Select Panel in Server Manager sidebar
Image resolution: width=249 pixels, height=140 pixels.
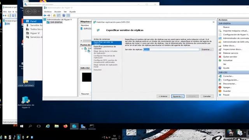point(33,21)
